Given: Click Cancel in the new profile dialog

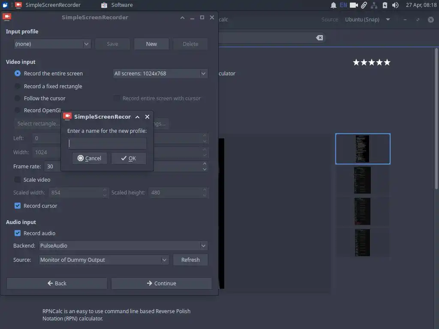Looking at the screenshot, I should point(90,159).
